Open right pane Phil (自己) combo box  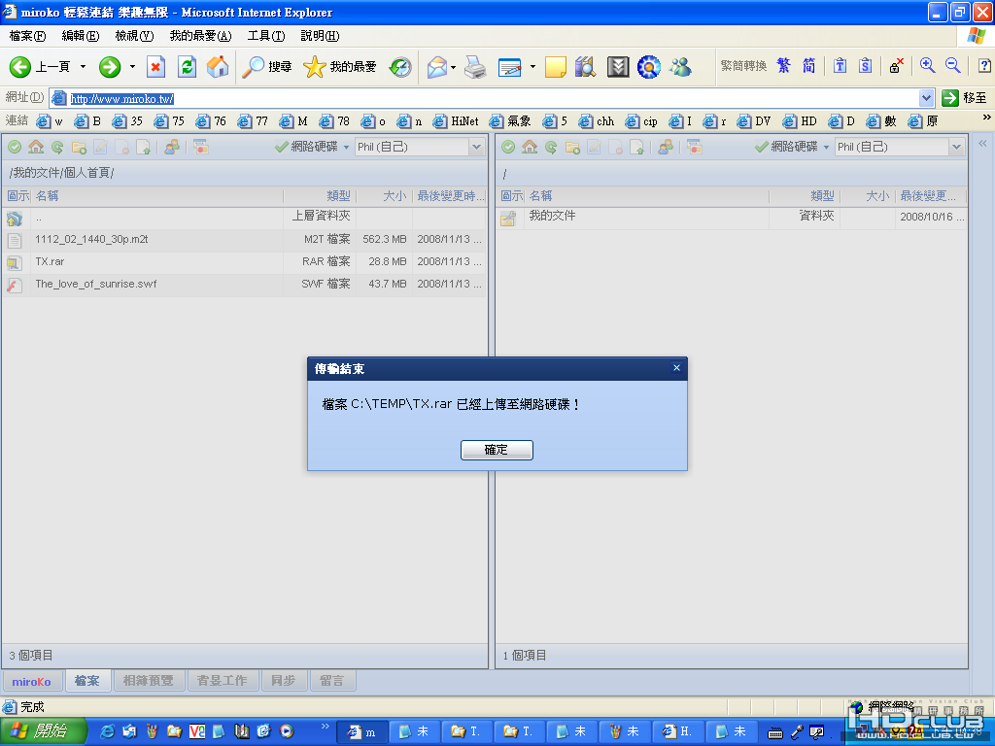[900, 148]
